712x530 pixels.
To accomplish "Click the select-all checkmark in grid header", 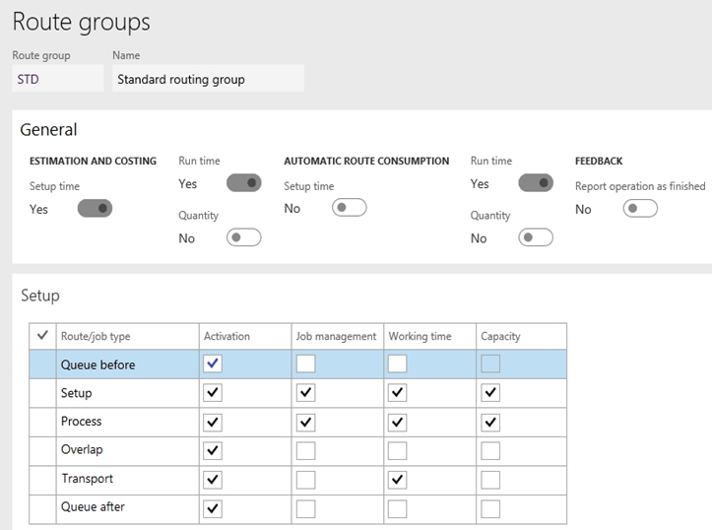I will tap(42, 336).
